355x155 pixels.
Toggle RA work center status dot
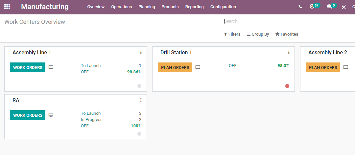pyautogui.click(x=139, y=134)
